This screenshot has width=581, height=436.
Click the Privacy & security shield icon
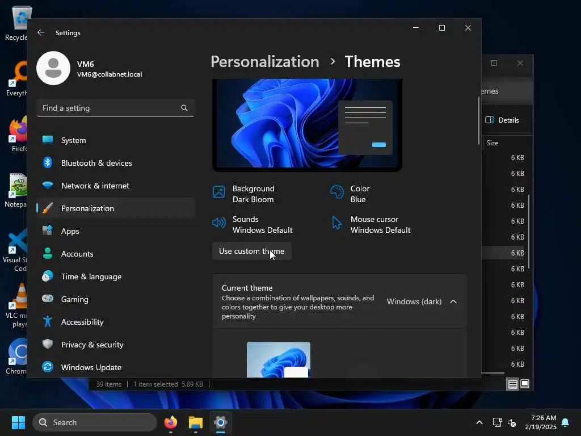(48, 344)
